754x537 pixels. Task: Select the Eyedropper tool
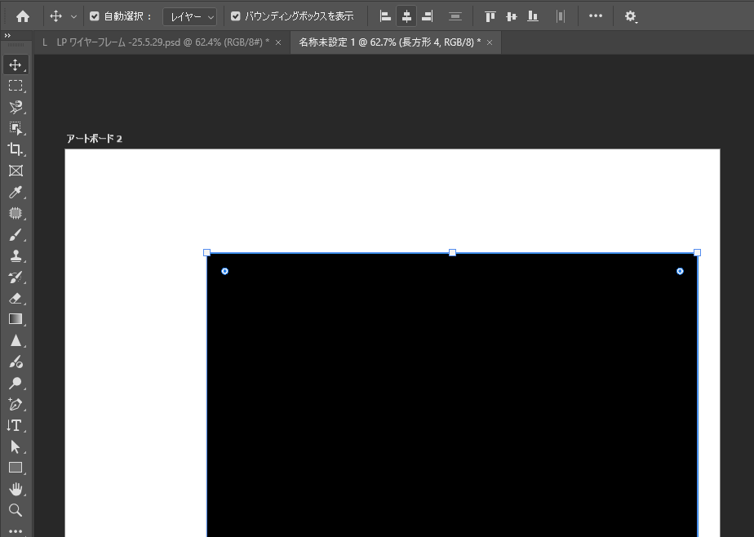tap(15, 193)
